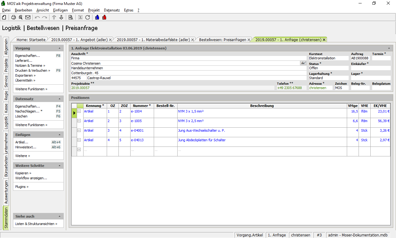Switch to Bestellwesen: Preisanfragen tab
Screen dimensions: 396x238
point(222,40)
